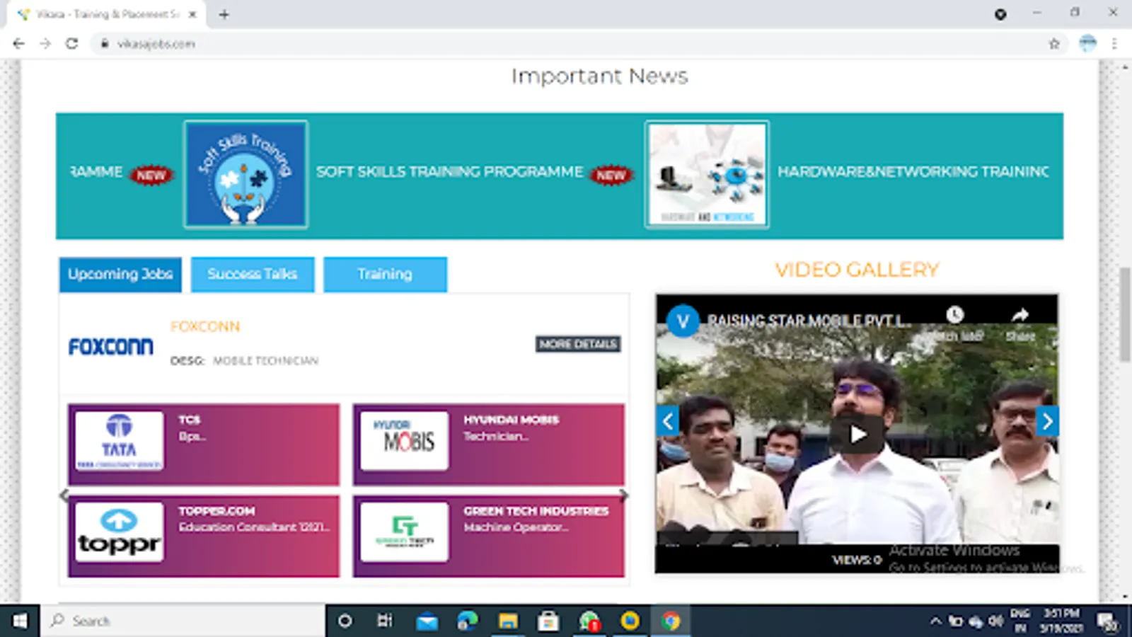This screenshot has width=1132, height=637.
Task: Click the video Share arrow icon
Action: point(1020,315)
